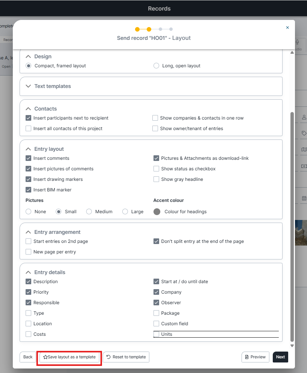Click the star icon to save layout as template
Screen dimensions: 307x373
click(x=46, y=357)
